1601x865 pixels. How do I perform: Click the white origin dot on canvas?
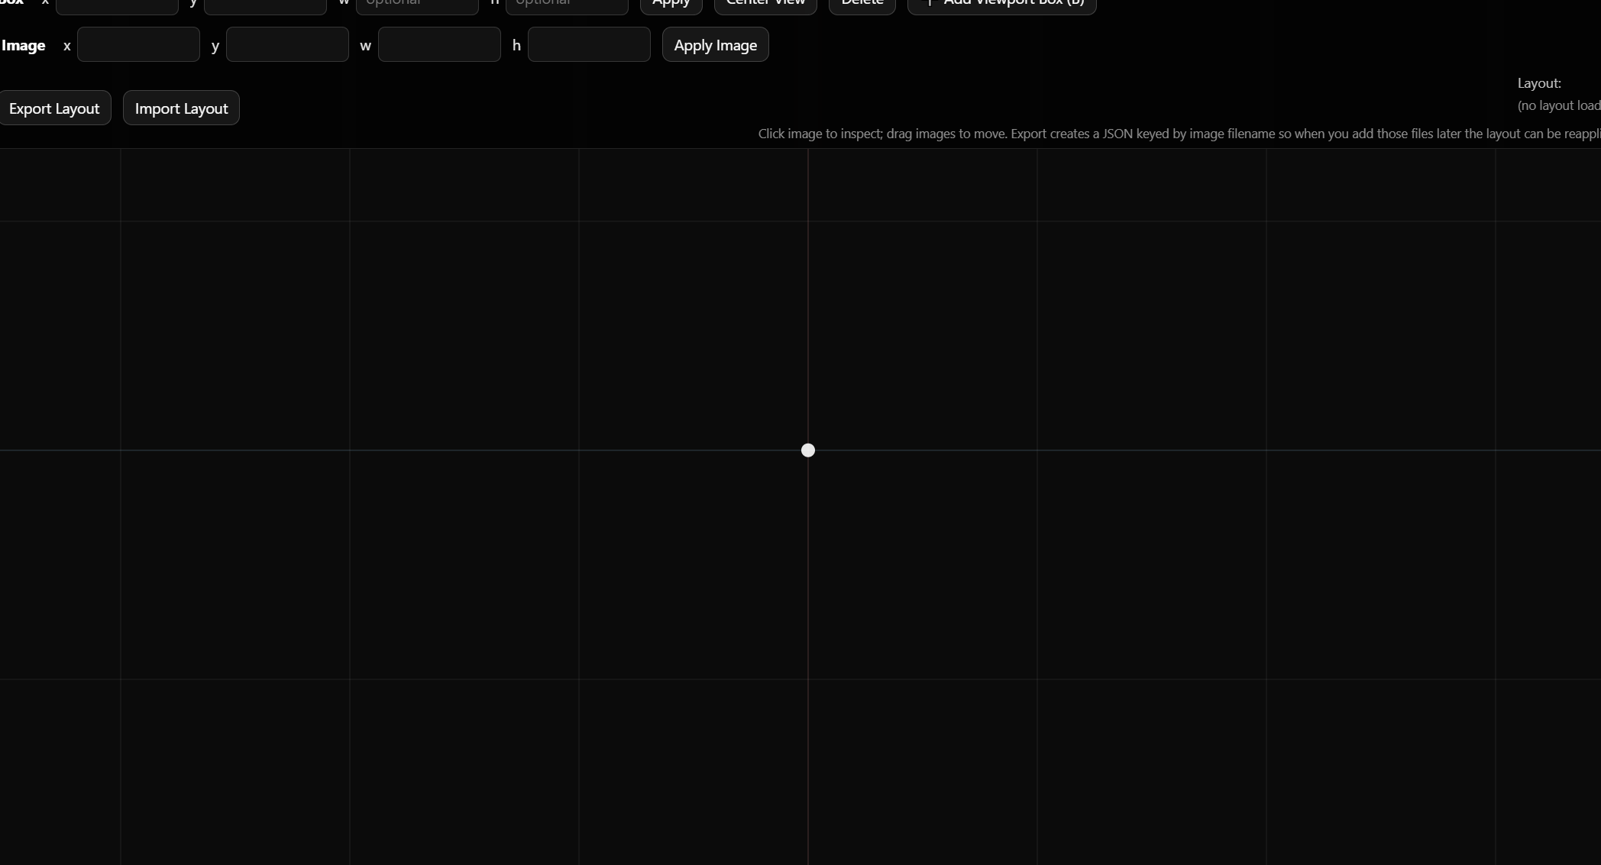pyautogui.click(x=808, y=450)
